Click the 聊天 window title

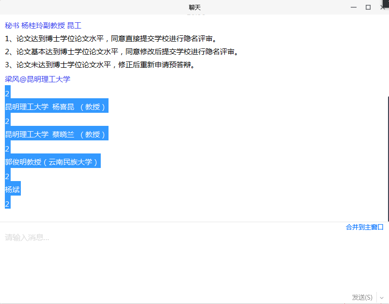point(195,7)
